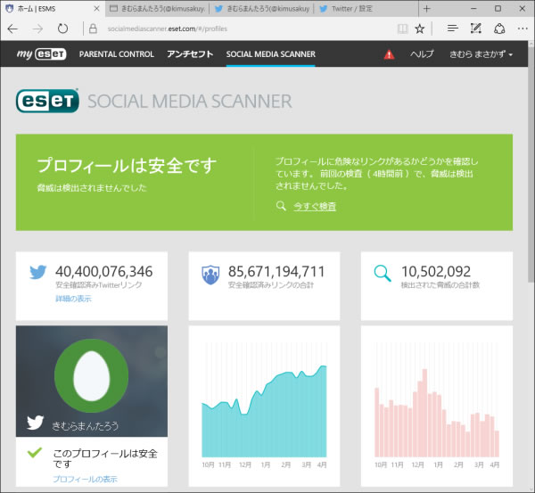Click the 85,671,194,711 counter value

276,272
